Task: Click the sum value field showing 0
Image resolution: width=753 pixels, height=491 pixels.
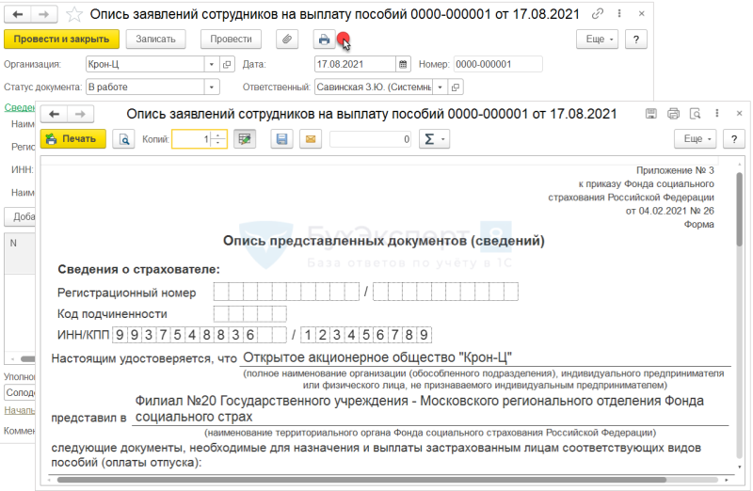Action: pos(370,139)
